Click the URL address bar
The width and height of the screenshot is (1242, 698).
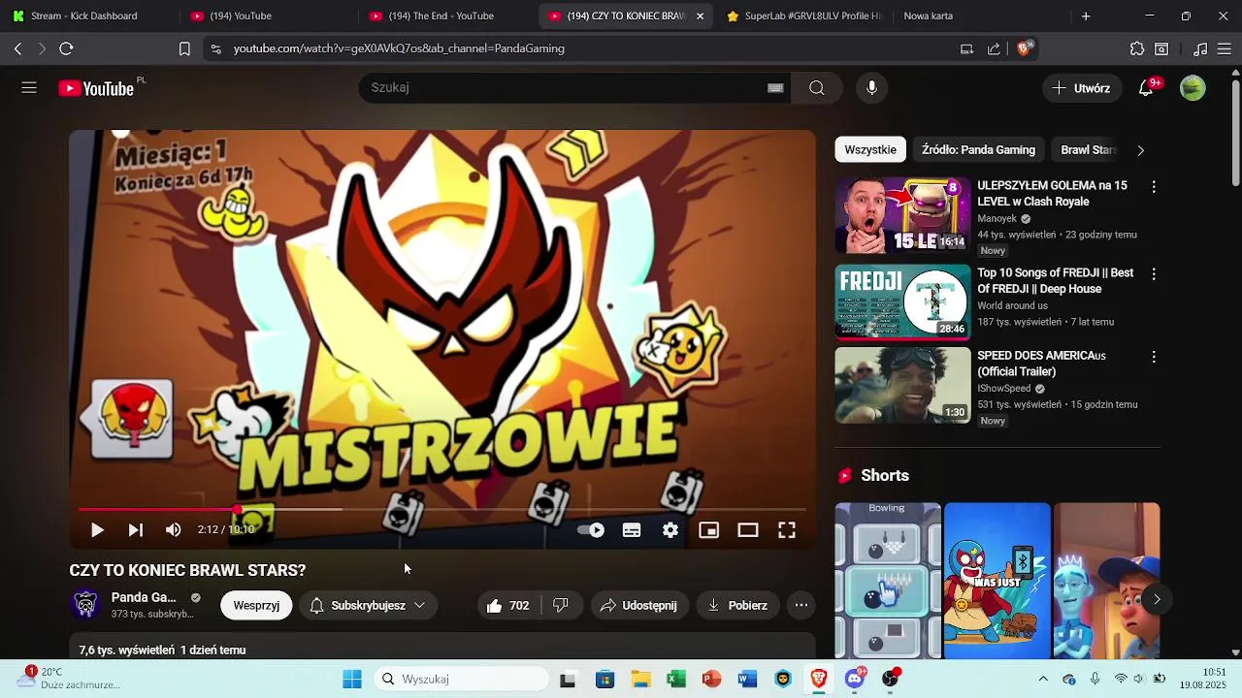(x=582, y=48)
